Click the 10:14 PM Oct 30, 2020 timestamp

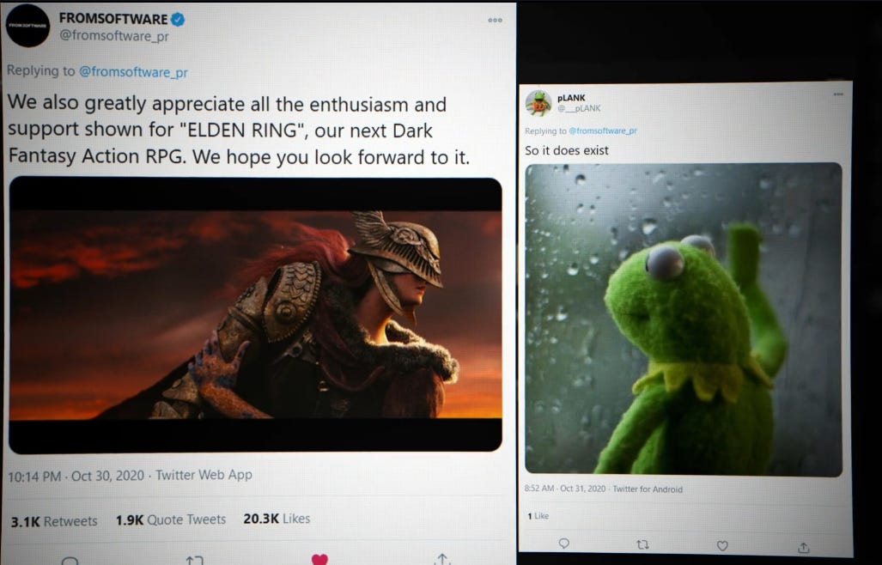click(x=76, y=477)
